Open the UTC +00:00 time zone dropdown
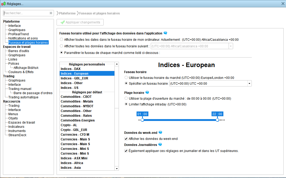286x178 pixels. (249, 83)
